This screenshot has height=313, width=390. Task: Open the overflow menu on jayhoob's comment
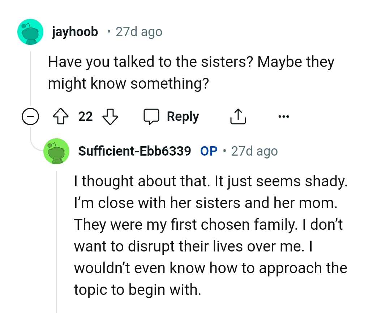[284, 116]
